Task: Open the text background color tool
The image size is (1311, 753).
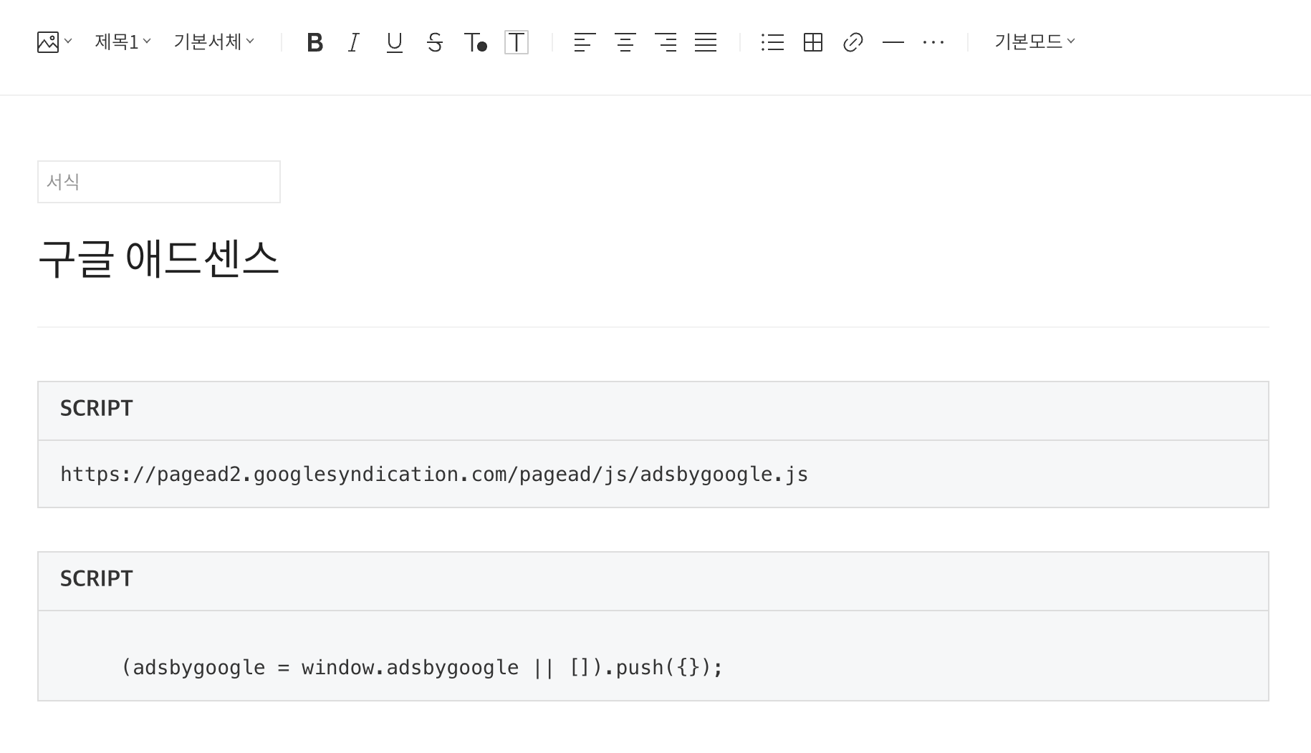Action: click(517, 43)
